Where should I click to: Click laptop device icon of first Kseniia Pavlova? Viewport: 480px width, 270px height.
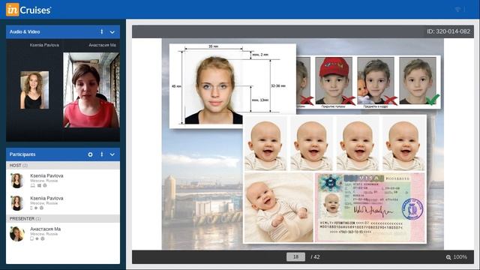coord(32,185)
